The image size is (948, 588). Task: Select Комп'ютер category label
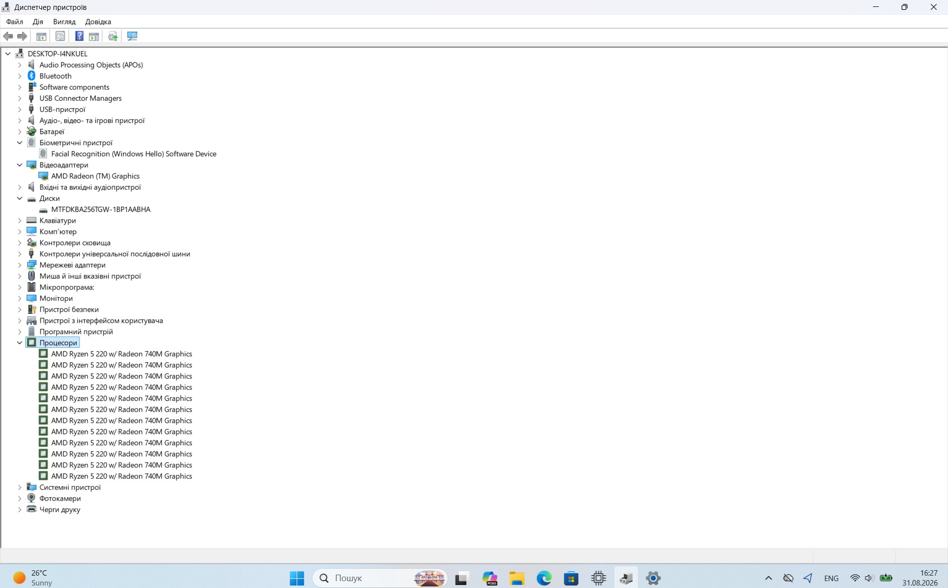58,231
